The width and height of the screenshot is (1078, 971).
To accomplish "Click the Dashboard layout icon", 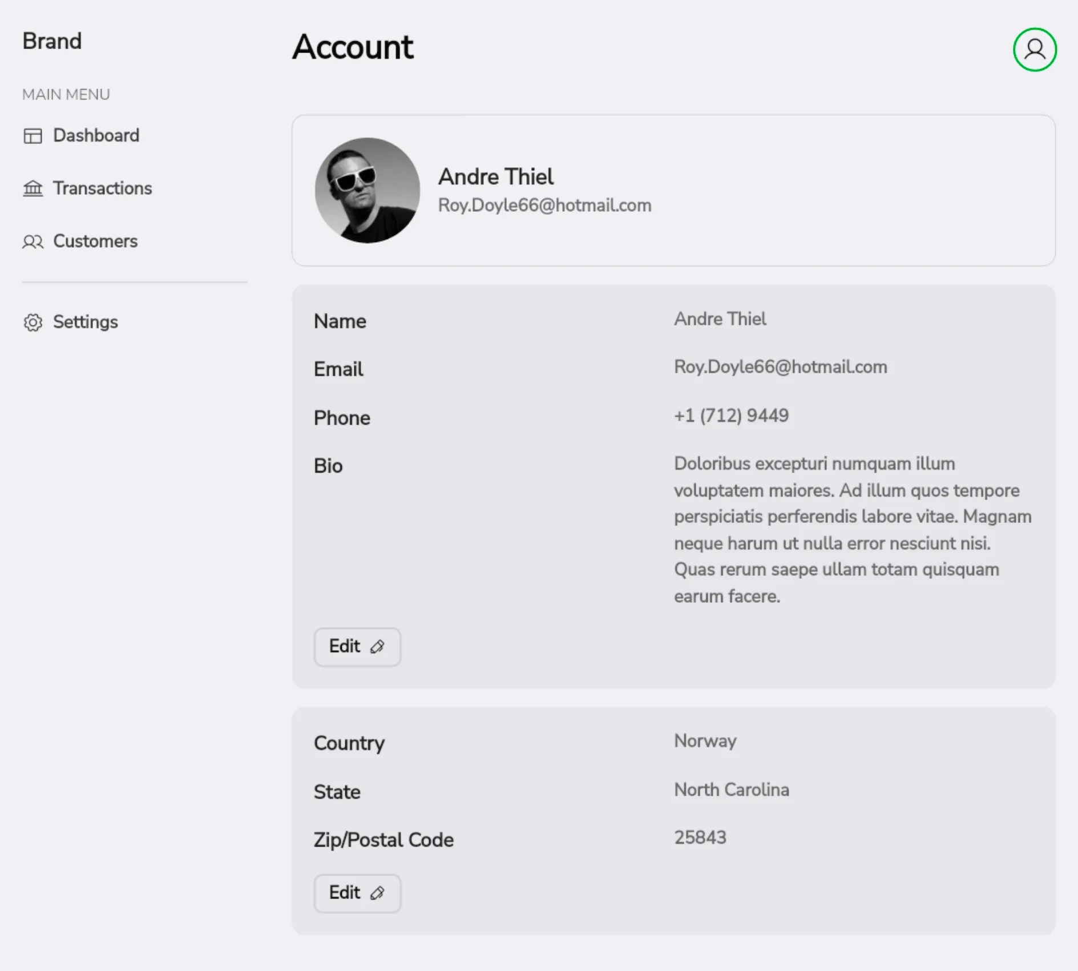I will click(x=33, y=136).
